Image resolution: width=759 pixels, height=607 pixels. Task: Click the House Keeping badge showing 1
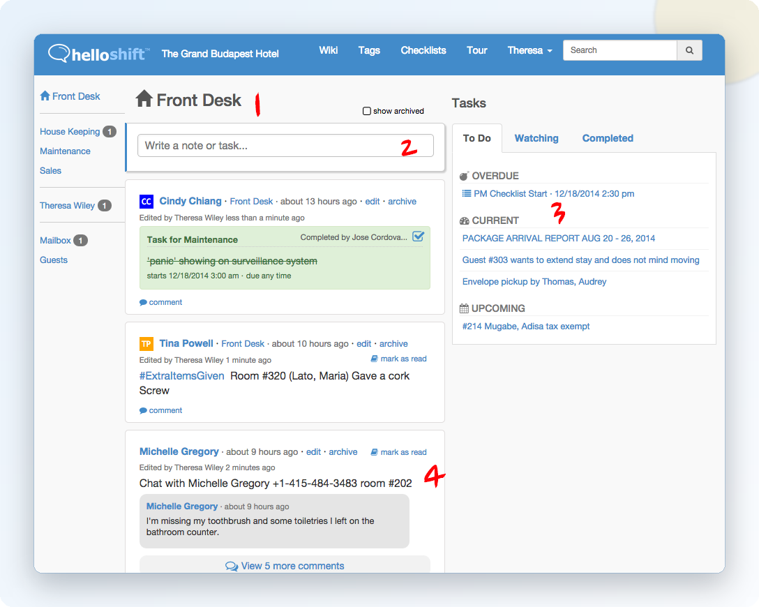pos(110,132)
